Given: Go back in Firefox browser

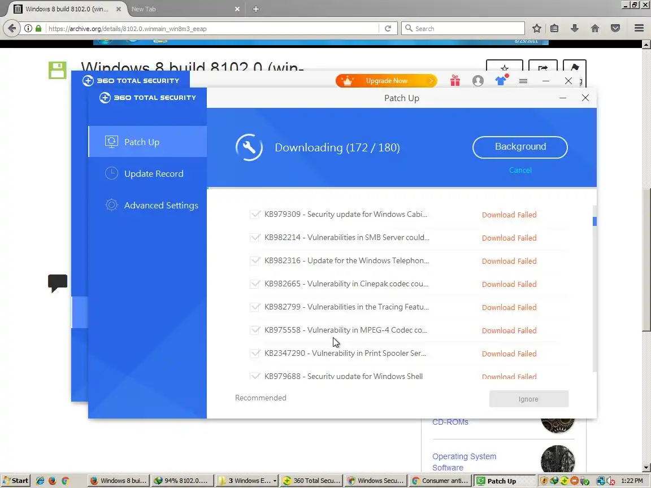Looking at the screenshot, I should 12,28.
